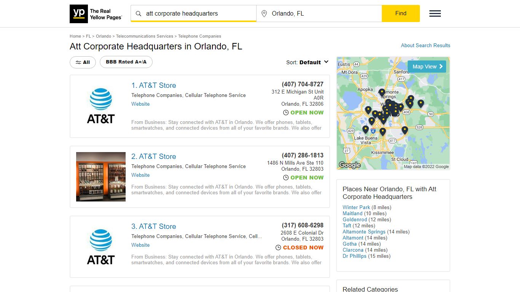The image size is (520, 292).
Task: Open the Sort: Default dropdown
Action: (x=307, y=62)
